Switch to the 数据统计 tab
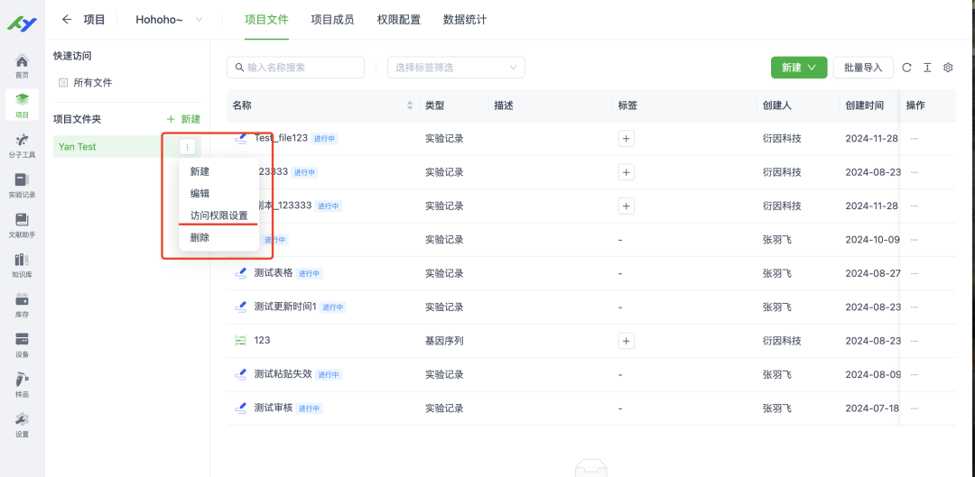The image size is (975, 477). pos(465,20)
